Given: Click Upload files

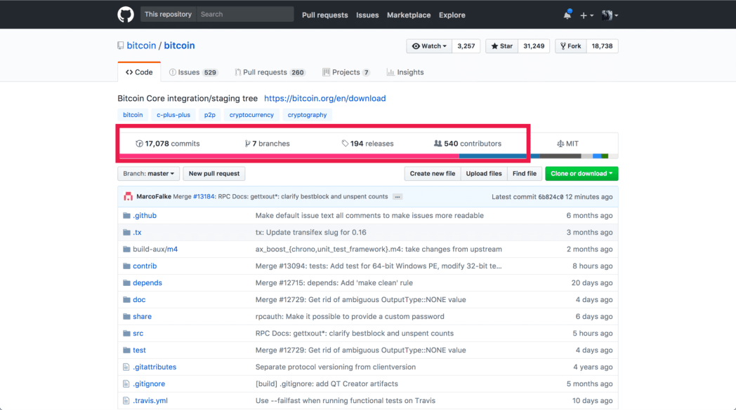Looking at the screenshot, I should click(484, 174).
